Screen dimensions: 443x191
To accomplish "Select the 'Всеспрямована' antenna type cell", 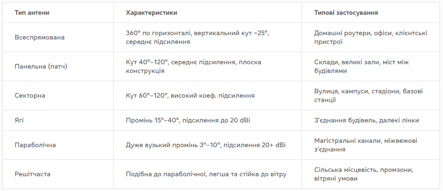I will tap(40, 37).
